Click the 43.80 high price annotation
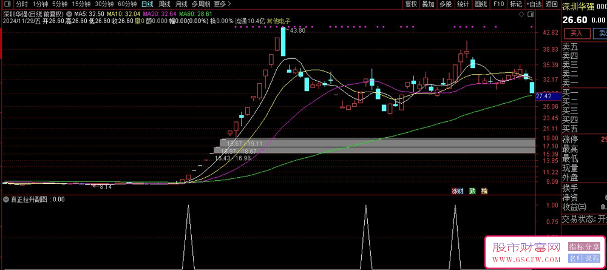 [297, 30]
